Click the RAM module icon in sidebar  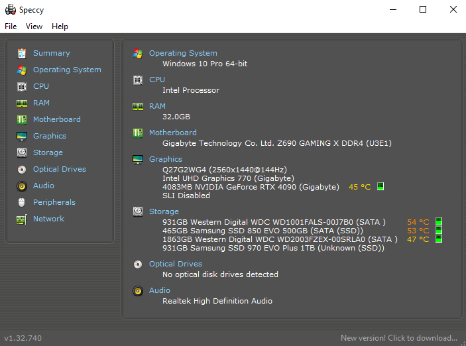22,103
